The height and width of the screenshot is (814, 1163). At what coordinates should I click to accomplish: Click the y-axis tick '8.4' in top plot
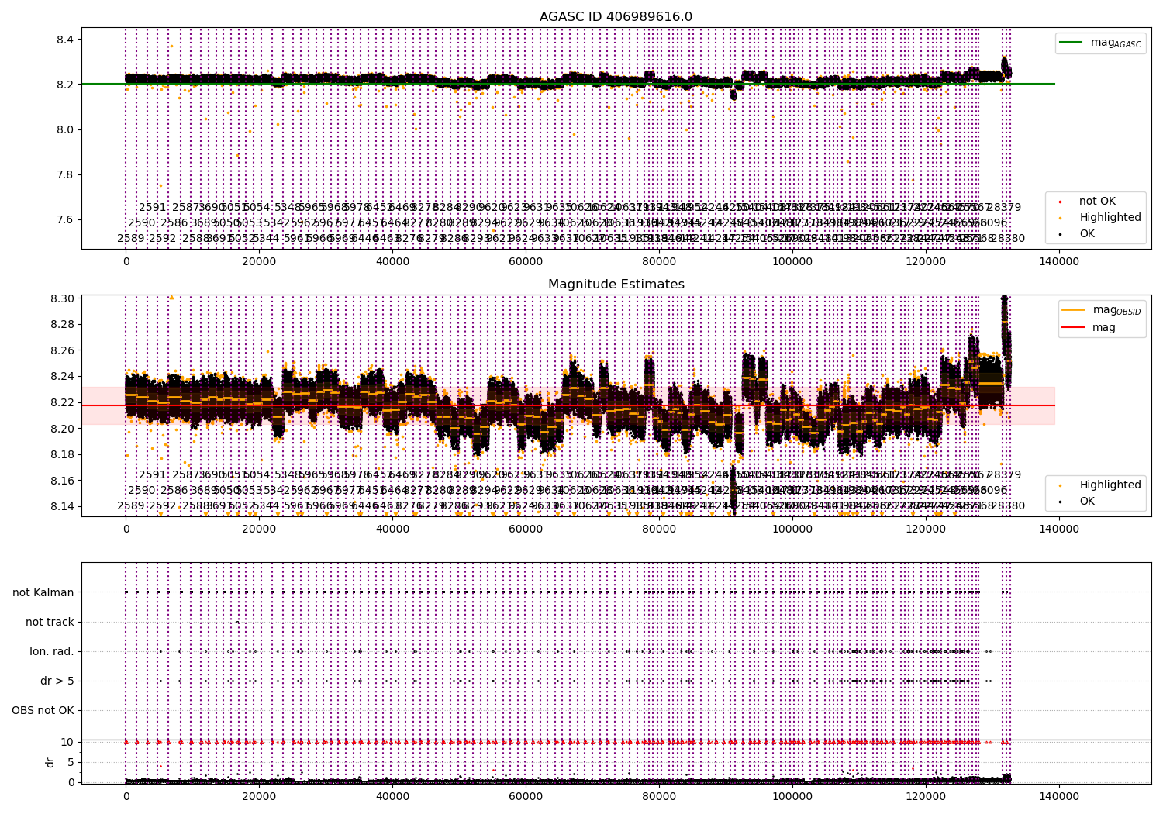(64, 40)
